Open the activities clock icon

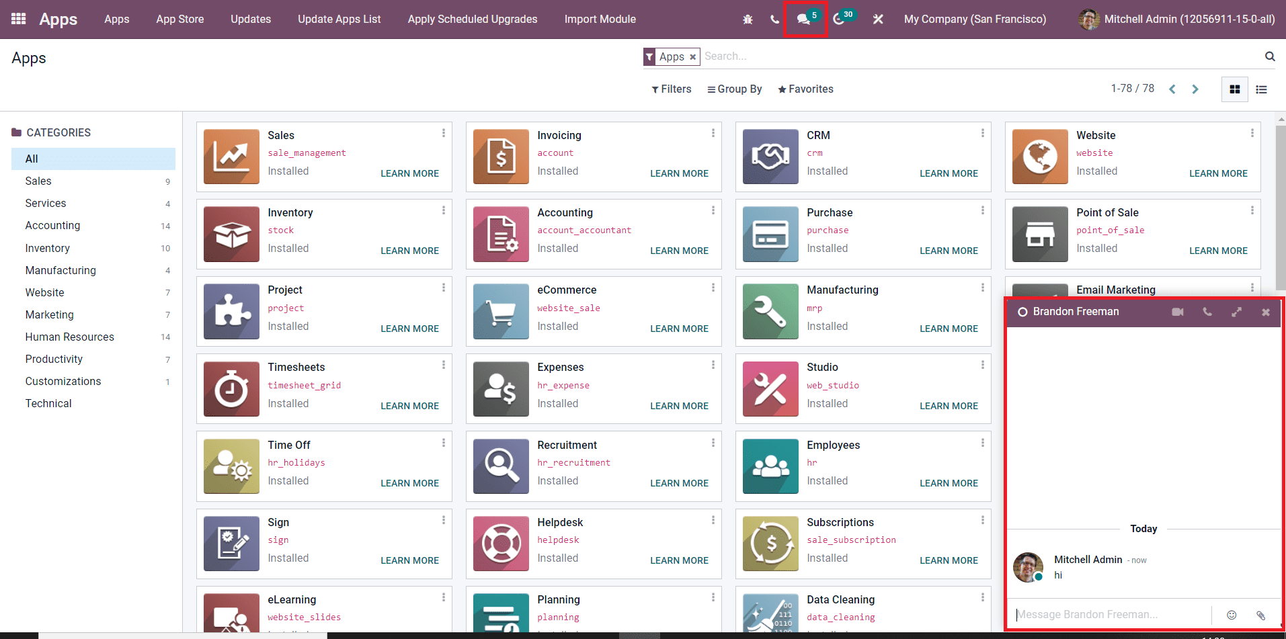[839, 19]
